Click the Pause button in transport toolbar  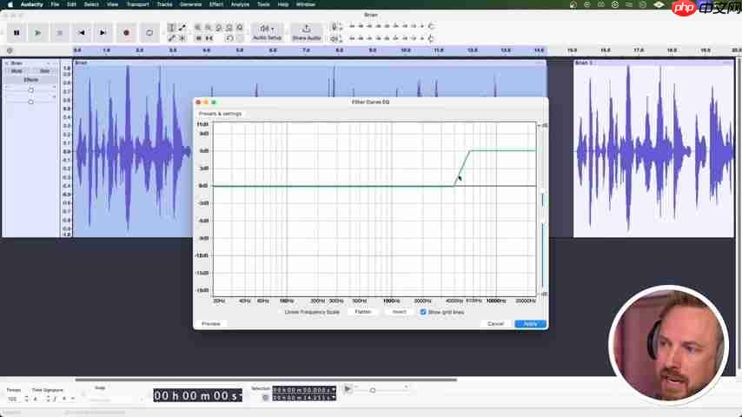17,33
